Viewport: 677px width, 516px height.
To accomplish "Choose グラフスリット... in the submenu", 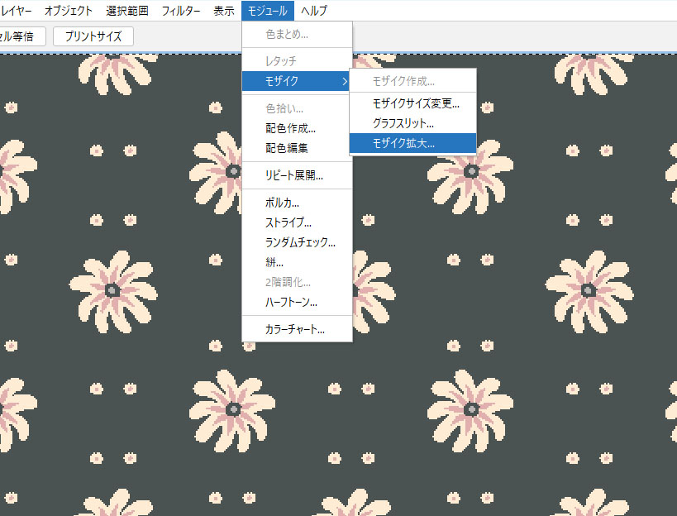I will coord(403,123).
